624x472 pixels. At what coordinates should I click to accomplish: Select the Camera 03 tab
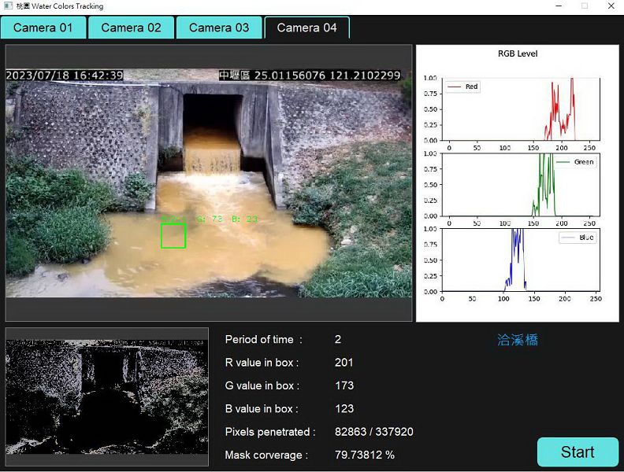(x=219, y=28)
